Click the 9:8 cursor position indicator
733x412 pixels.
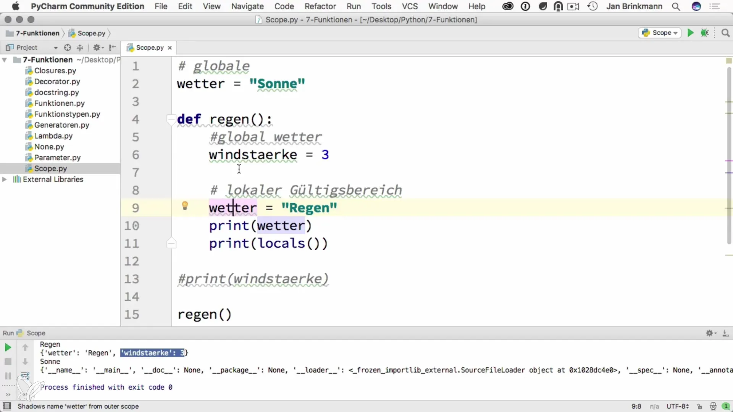(x=636, y=406)
